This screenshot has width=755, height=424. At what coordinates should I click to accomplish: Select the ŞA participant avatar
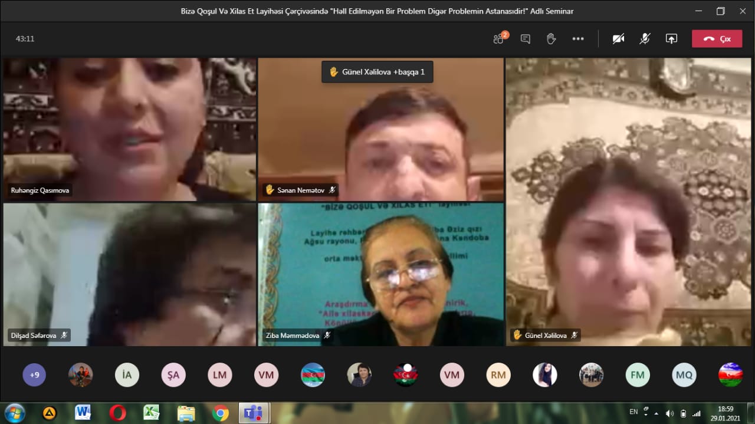tap(173, 374)
